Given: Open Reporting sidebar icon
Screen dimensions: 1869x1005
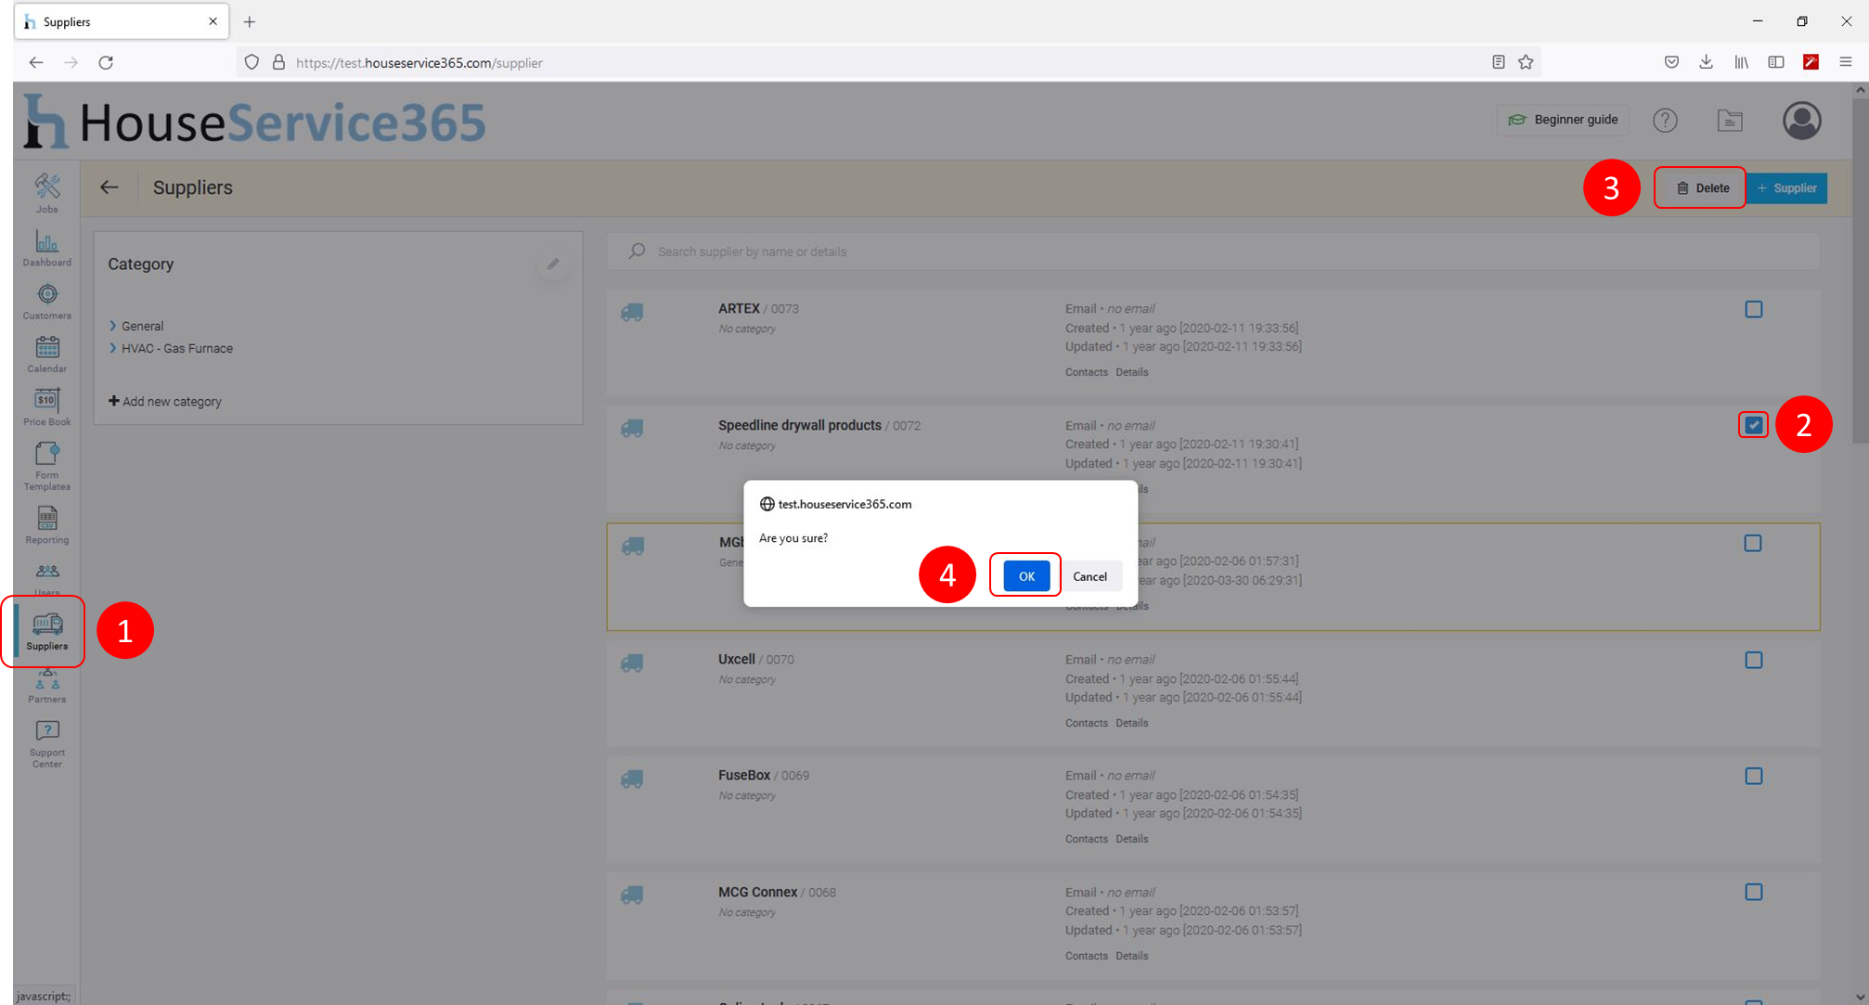Looking at the screenshot, I should (46, 524).
